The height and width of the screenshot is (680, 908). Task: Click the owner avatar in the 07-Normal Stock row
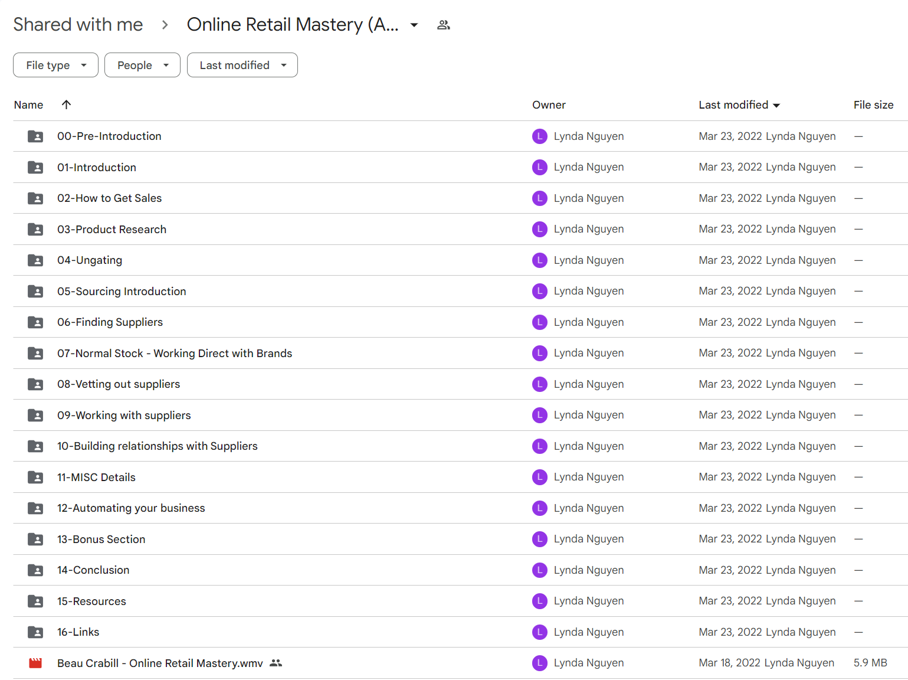point(540,353)
